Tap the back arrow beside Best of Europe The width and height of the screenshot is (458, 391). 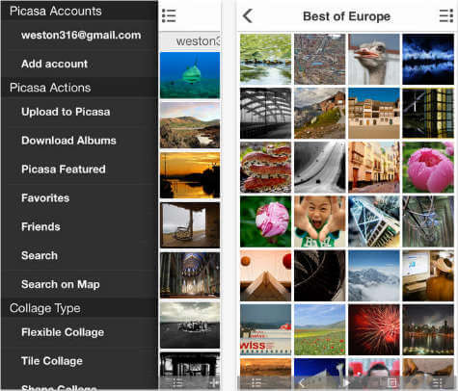click(248, 15)
